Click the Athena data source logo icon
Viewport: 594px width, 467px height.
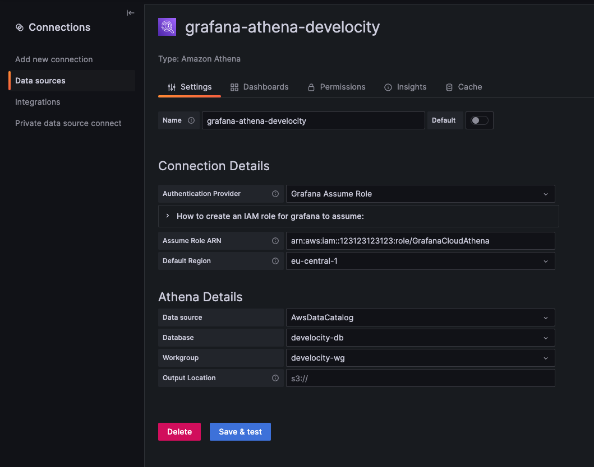167,26
